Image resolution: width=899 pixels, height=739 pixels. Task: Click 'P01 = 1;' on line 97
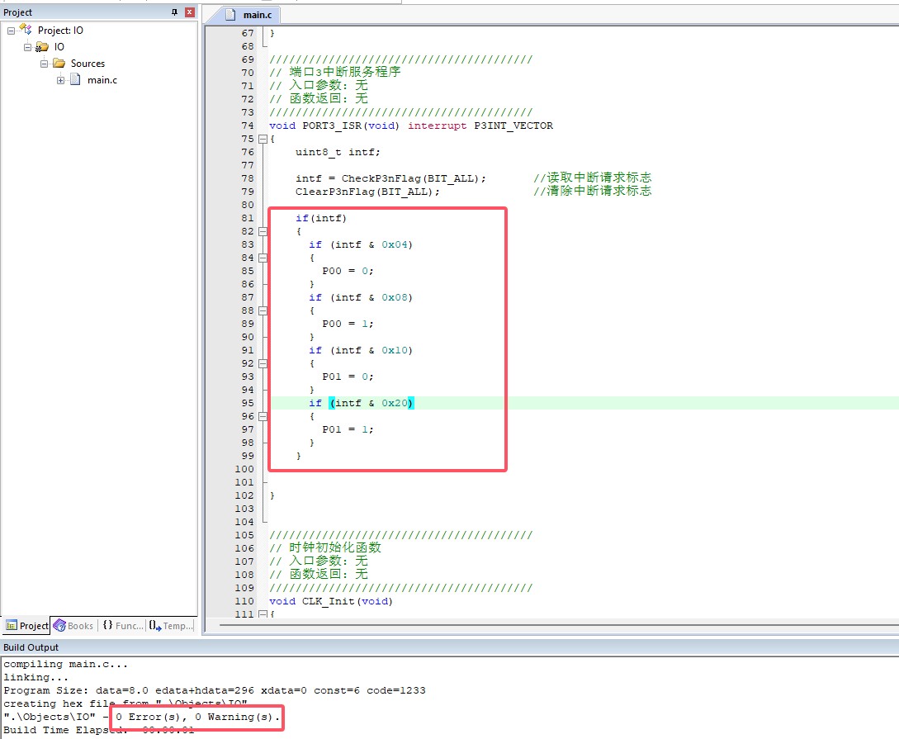[348, 429]
